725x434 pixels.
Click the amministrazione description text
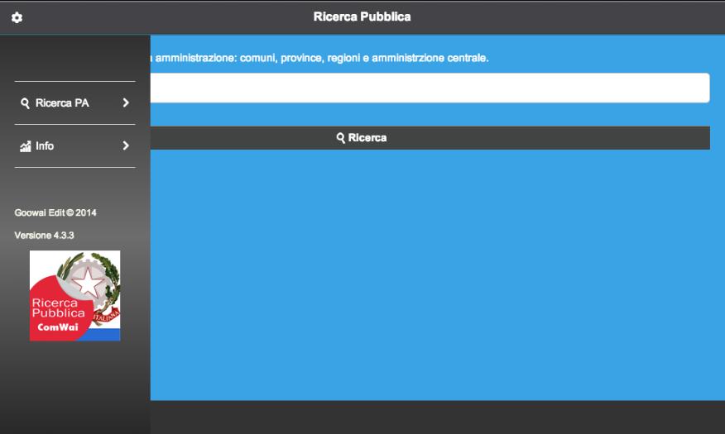[323, 59]
